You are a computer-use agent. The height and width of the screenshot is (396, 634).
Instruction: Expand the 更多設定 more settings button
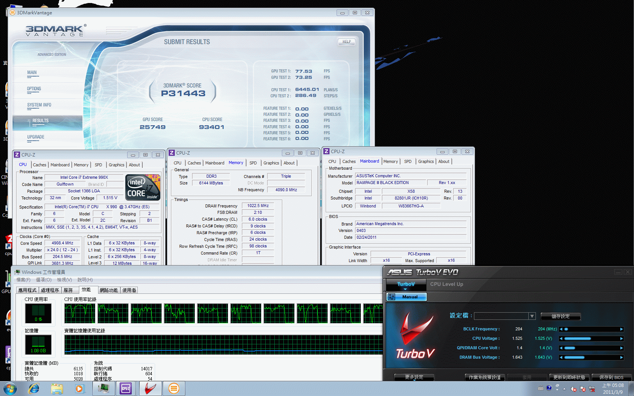(x=414, y=377)
